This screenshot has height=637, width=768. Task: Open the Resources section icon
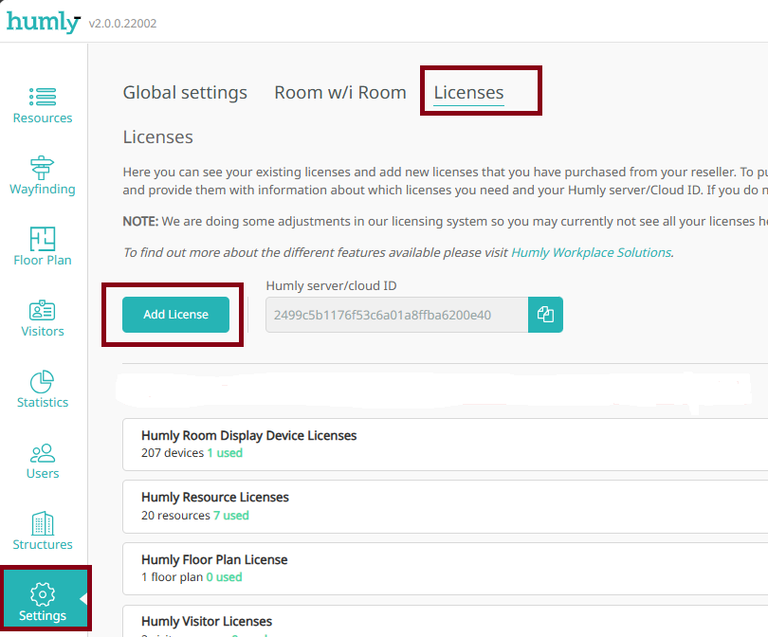[43, 97]
